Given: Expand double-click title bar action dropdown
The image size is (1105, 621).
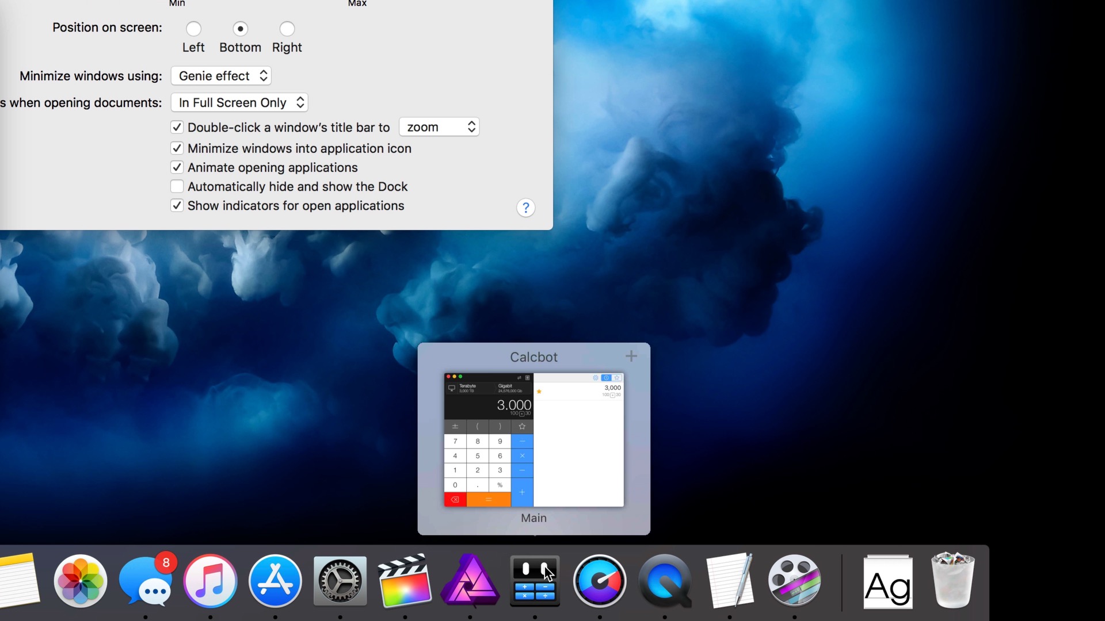Looking at the screenshot, I should (x=439, y=126).
